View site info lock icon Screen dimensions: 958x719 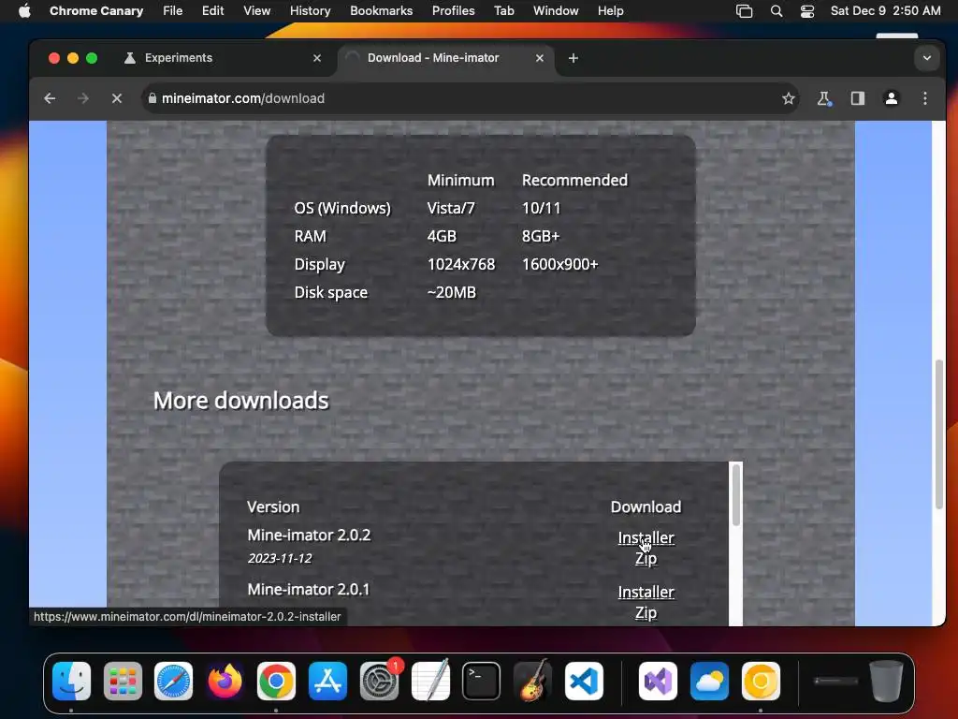pyautogui.click(x=152, y=98)
